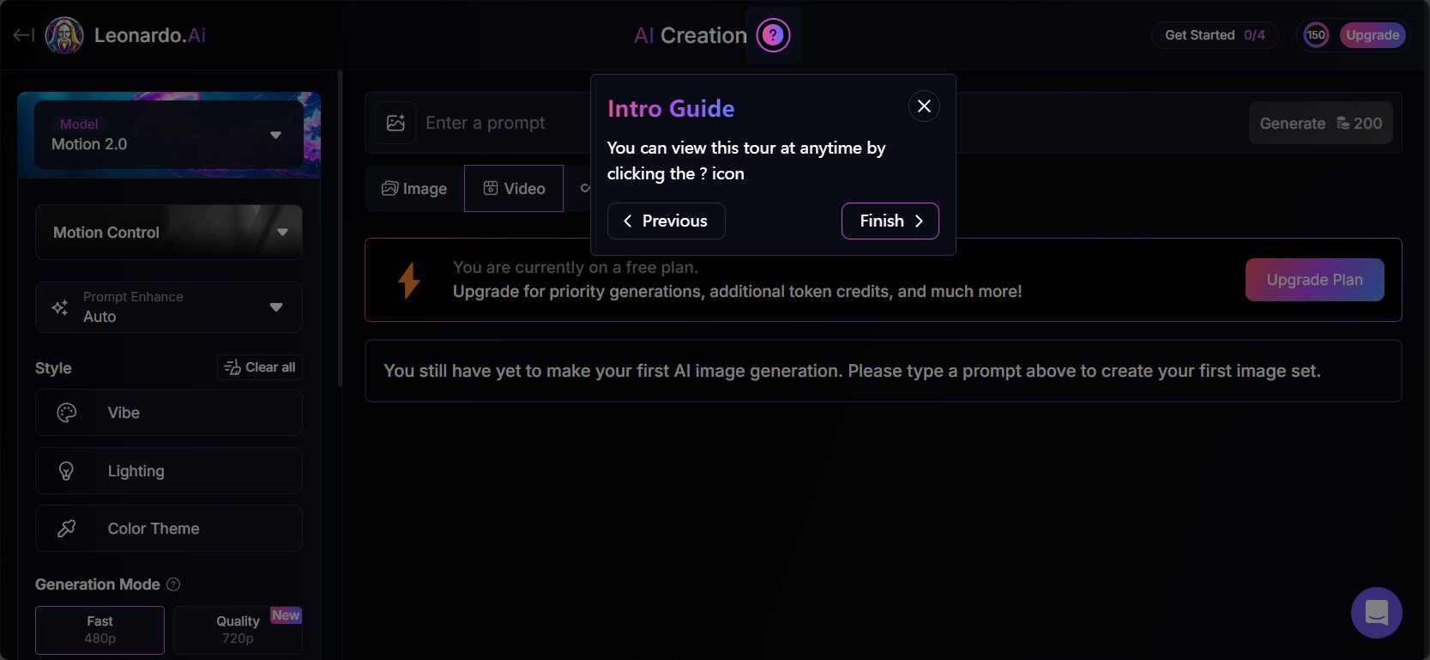
Task: Select the Fast 480p generation mode
Action: pos(100,630)
